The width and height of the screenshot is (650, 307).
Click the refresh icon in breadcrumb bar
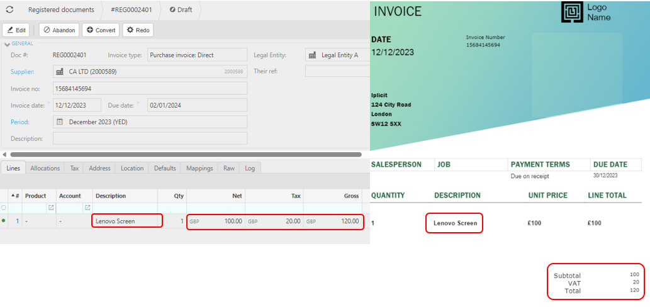[9, 9]
